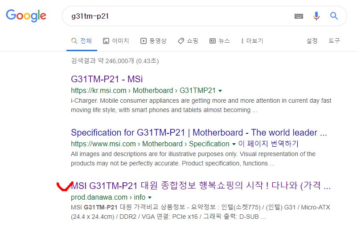Expand dropdown arrow beside www.msi.com URL

(x=234, y=144)
